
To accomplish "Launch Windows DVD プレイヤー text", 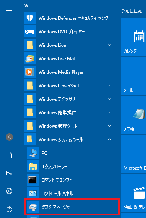I will click(62, 32).
